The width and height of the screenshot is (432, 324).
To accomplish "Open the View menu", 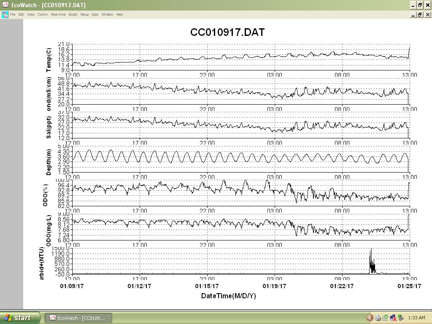I will [31, 15].
